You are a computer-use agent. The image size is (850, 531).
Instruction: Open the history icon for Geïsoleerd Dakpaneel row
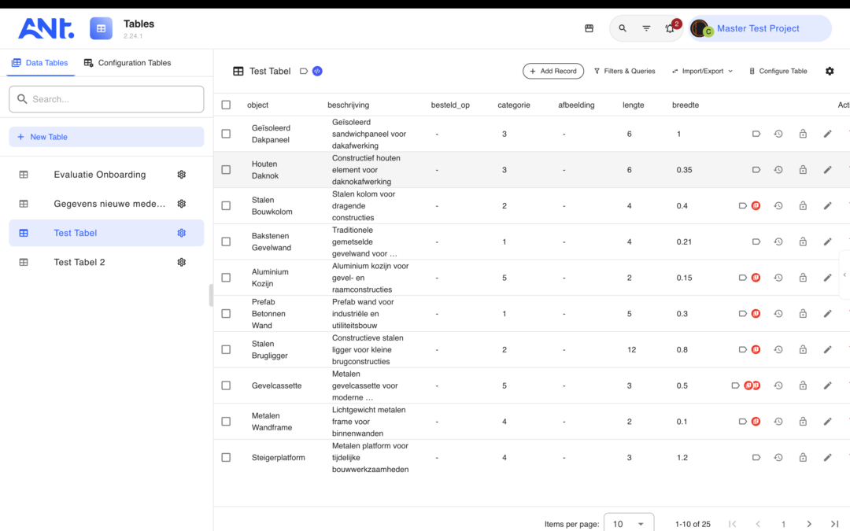pos(778,134)
